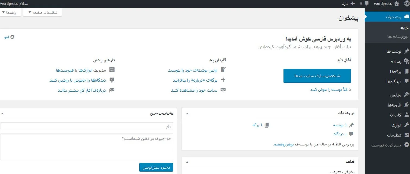
Task: Click the WordPress logo in admin bar
Action: pyautogui.click(x=406, y=4)
